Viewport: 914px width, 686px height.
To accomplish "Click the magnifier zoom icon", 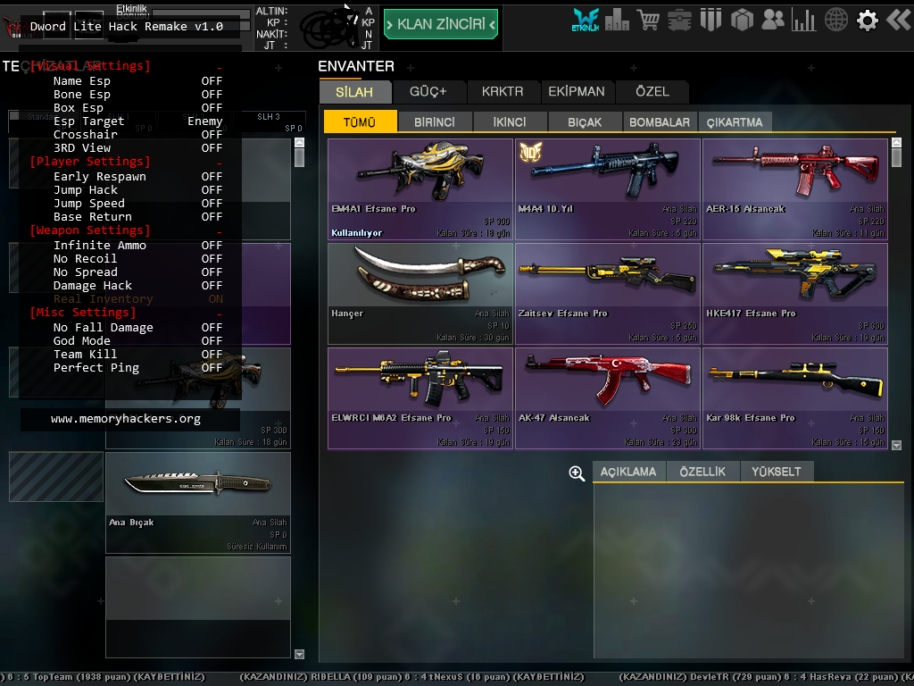I will pyautogui.click(x=577, y=473).
